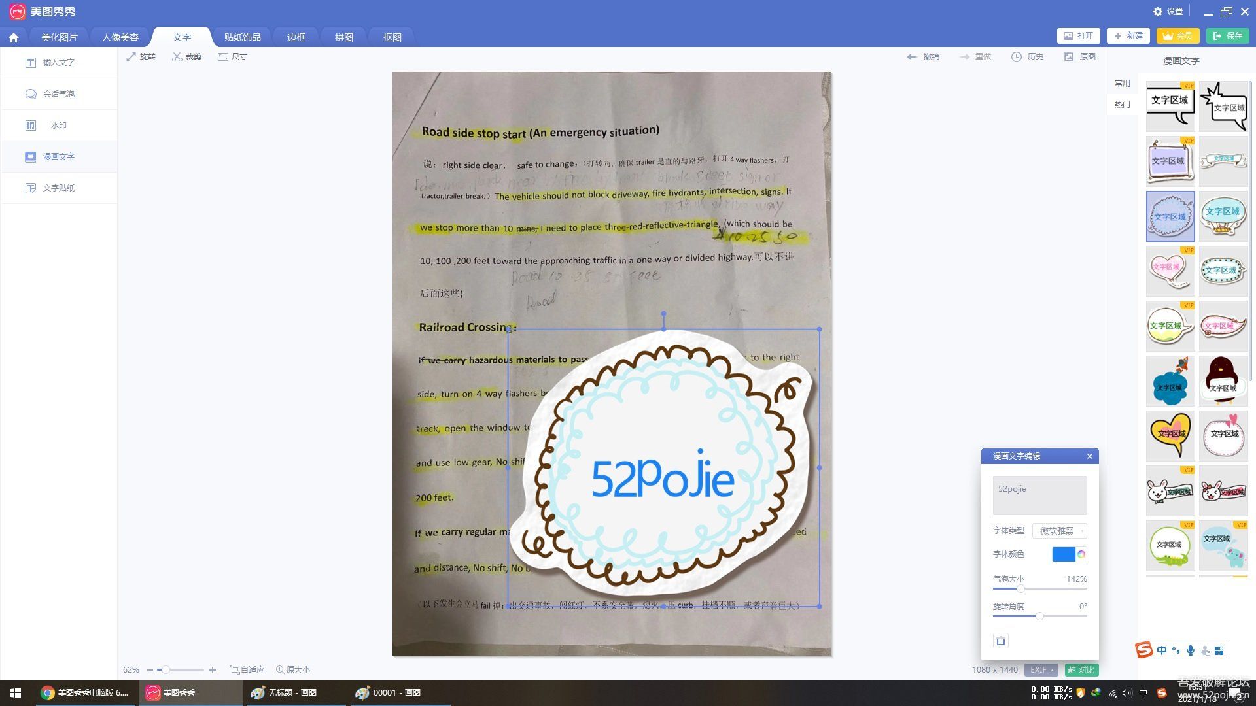The height and width of the screenshot is (706, 1256).
Task: Undo with the 撤销 button
Action: click(x=923, y=57)
